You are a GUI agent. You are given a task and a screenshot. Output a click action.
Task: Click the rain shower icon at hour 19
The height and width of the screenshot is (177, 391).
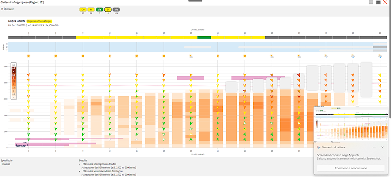(353, 56)
